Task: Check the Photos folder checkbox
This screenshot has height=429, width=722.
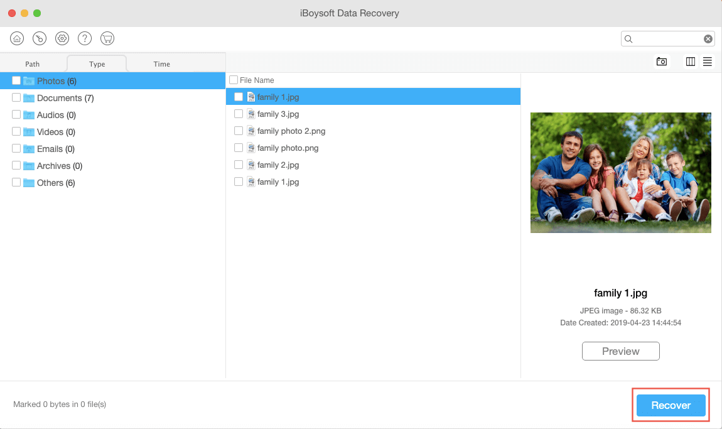Action: pos(16,80)
